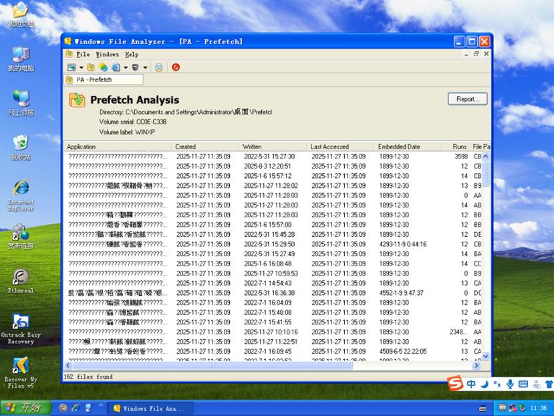Image resolution: width=554 pixels, height=416 pixels.
Task: Click the Written cell 2022-5-31 16:36:38
Action: click(x=269, y=293)
